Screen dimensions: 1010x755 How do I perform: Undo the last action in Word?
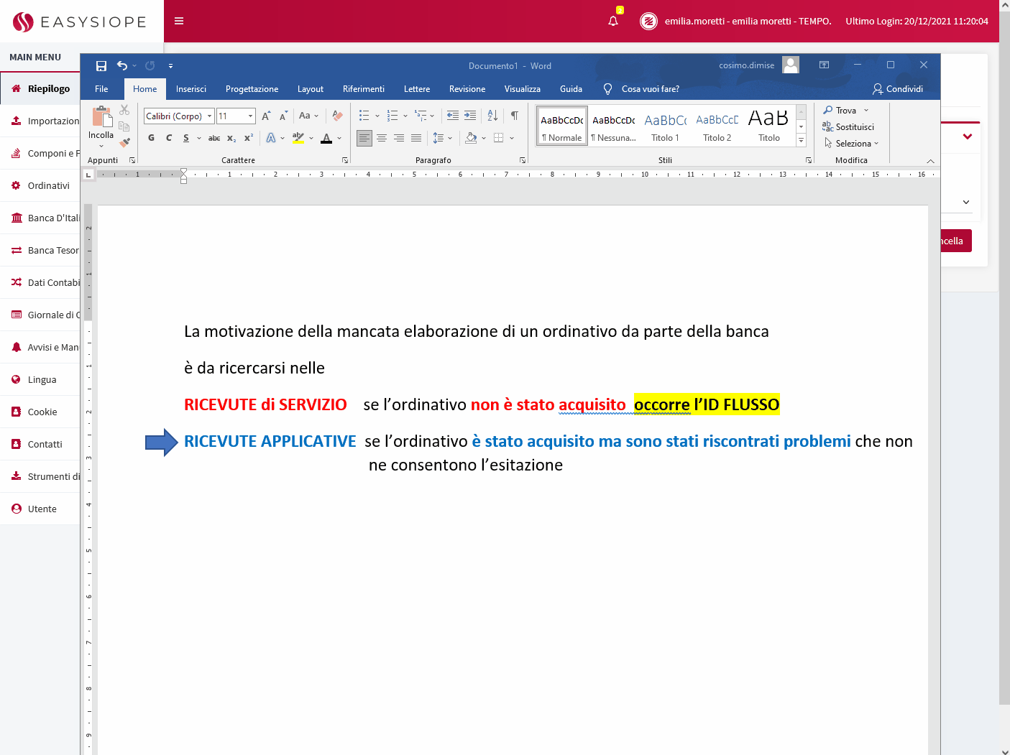pos(122,66)
